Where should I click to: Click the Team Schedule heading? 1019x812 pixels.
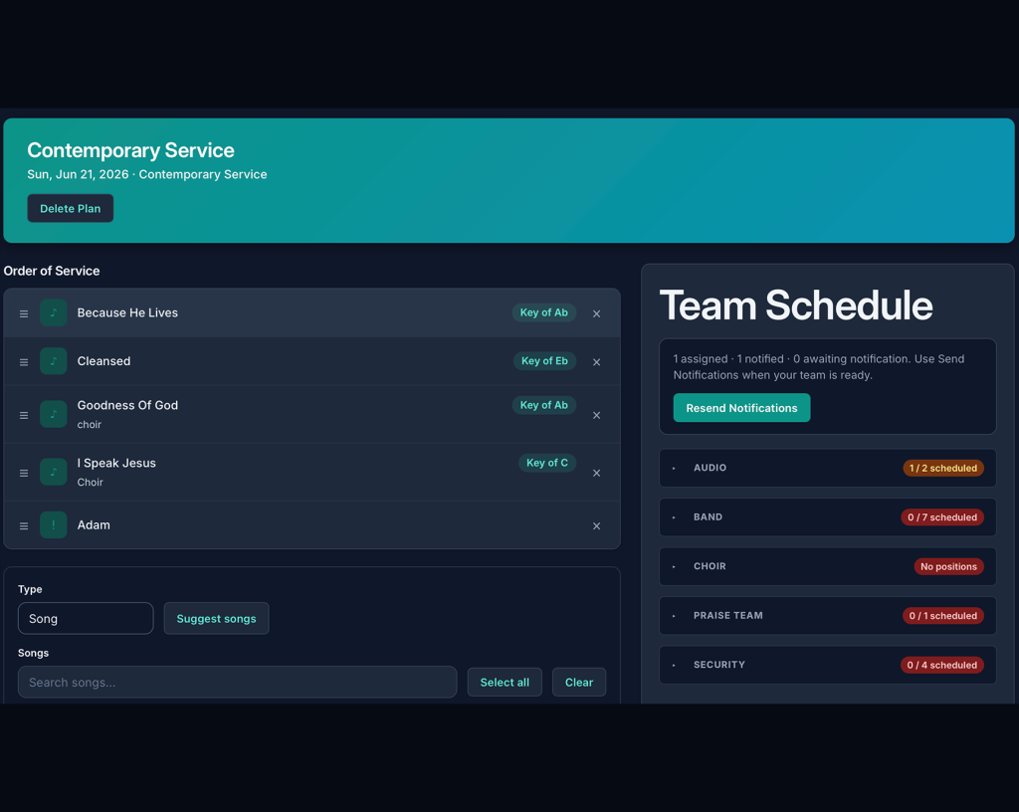pyautogui.click(x=796, y=305)
